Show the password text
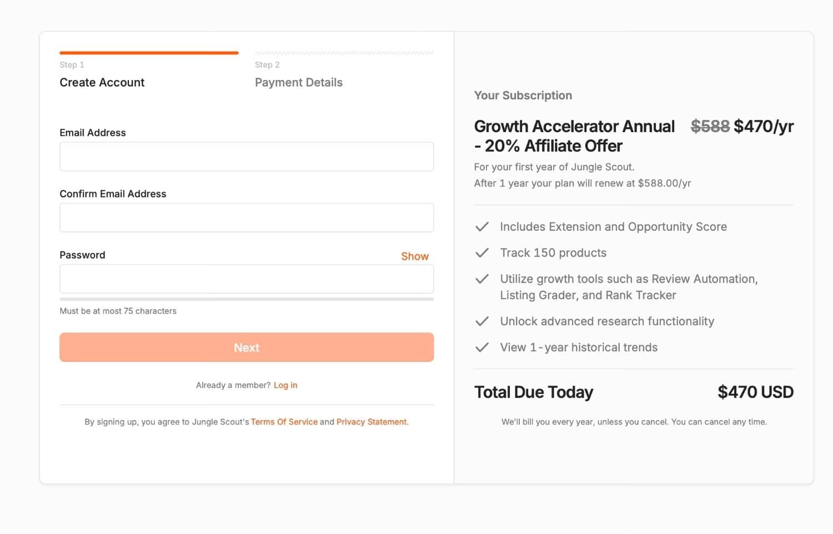Viewport: 833px width, 534px height. [415, 256]
